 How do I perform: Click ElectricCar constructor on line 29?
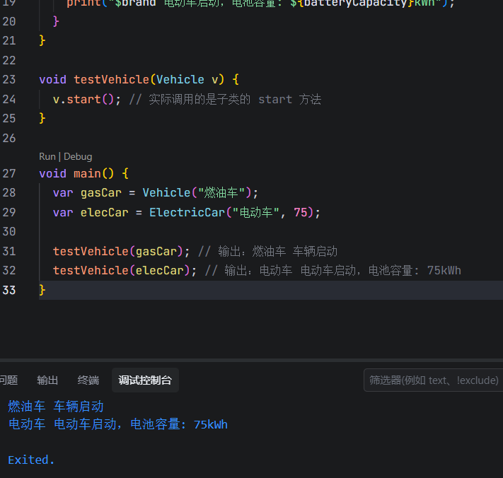[187, 213]
